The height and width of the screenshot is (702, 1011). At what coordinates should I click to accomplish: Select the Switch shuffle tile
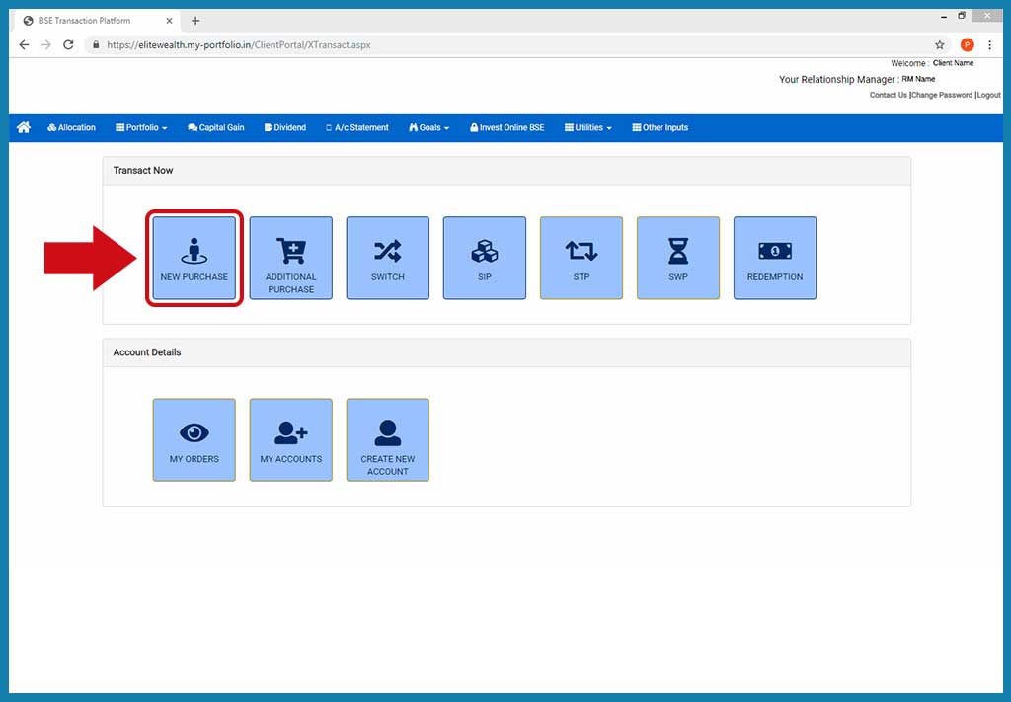[x=387, y=258]
